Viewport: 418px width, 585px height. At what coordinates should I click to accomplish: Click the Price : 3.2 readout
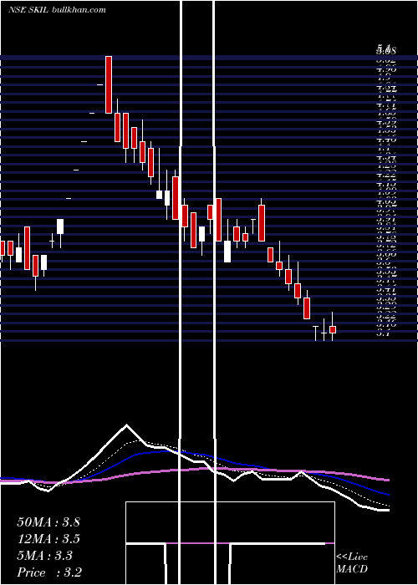(49, 572)
